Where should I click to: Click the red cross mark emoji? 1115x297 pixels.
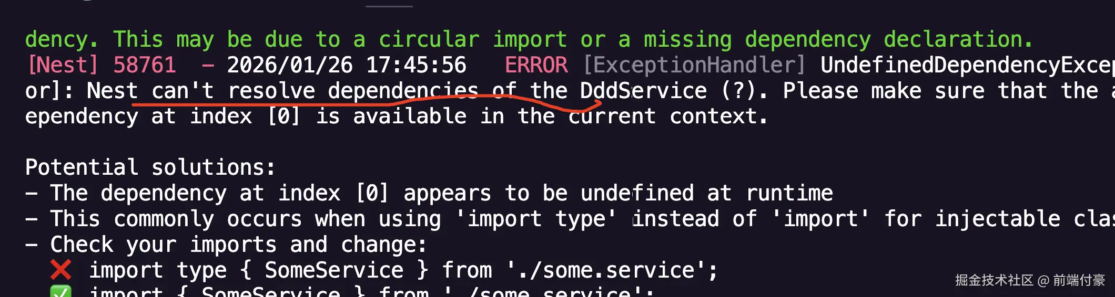coord(61,270)
